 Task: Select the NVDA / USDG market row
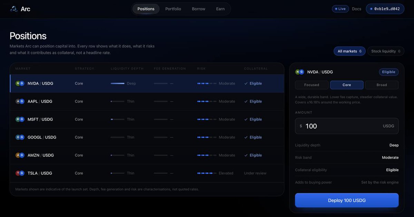(x=147, y=83)
